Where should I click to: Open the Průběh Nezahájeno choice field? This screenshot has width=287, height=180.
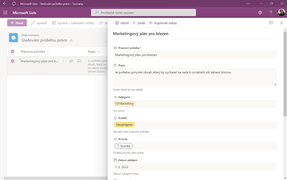[x=195, y=125]
